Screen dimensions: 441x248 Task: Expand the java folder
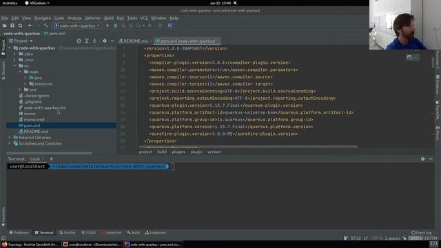coord(25,78)
